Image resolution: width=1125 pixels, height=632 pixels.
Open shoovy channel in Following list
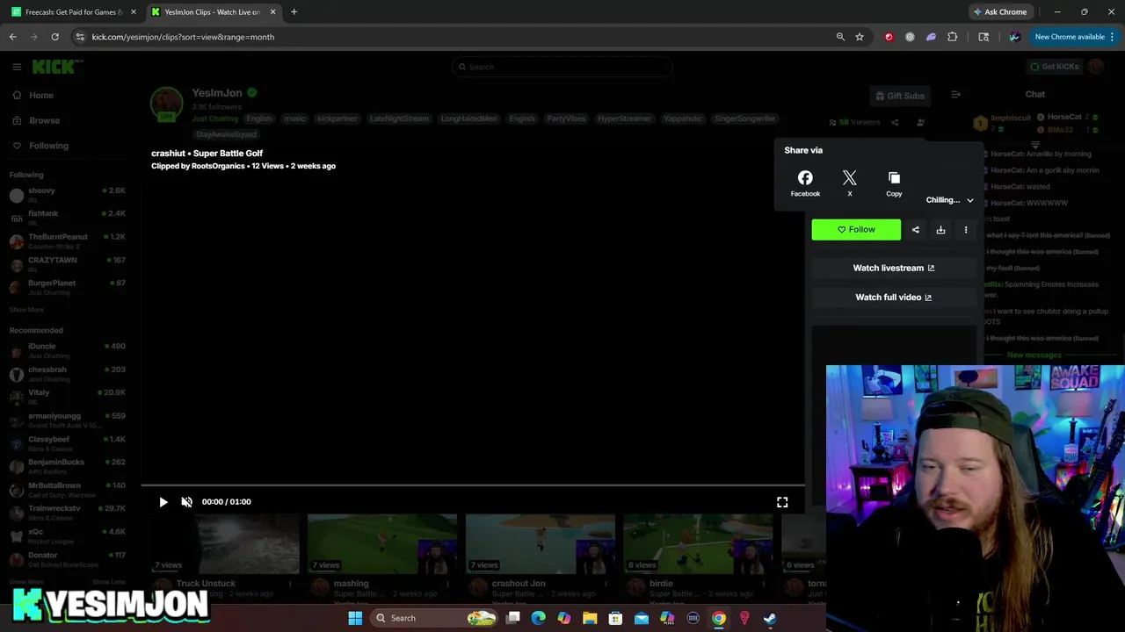[x=69, y=194]
